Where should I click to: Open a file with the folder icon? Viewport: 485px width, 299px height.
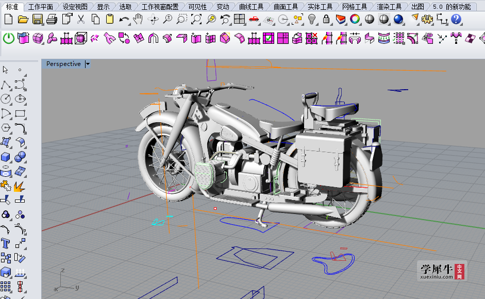pyautogui.click(x=23, y=20)
